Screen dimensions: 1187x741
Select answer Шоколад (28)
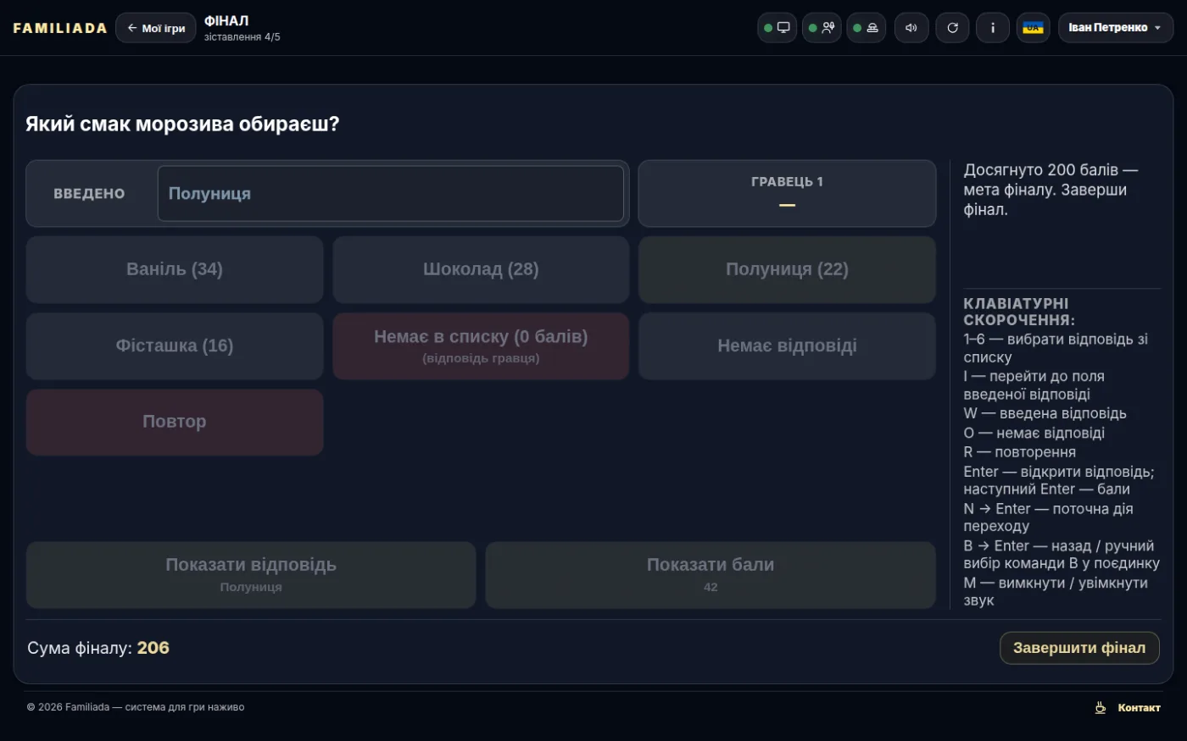481,269
